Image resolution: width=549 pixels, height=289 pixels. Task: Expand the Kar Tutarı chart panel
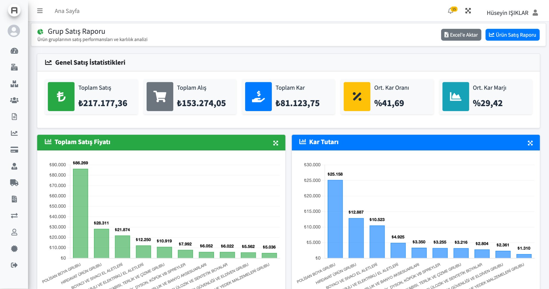530,143
